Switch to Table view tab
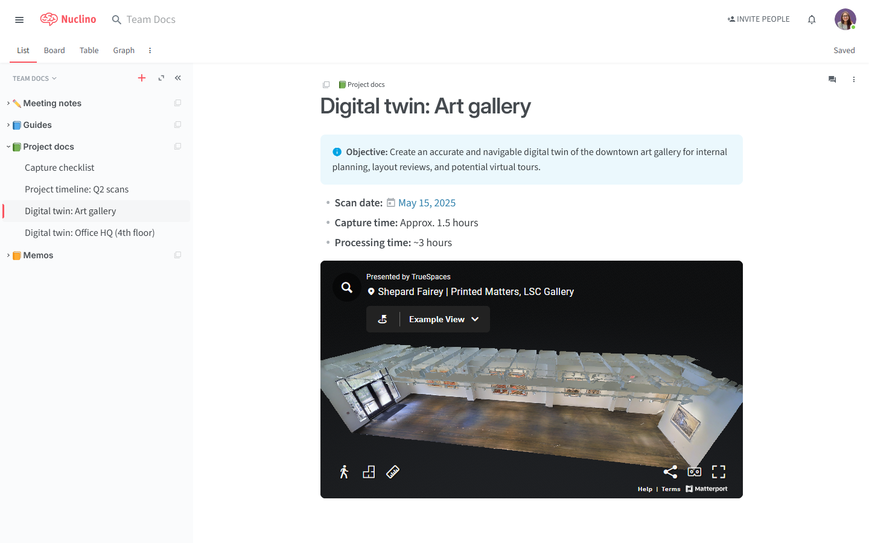The height and width of the screenshot is (543, 869). [x=89, y=50]
